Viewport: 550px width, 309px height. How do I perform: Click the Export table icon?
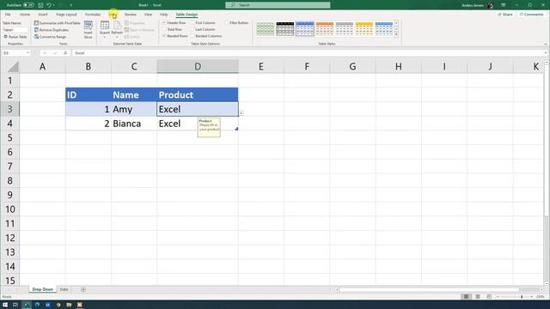105,28
